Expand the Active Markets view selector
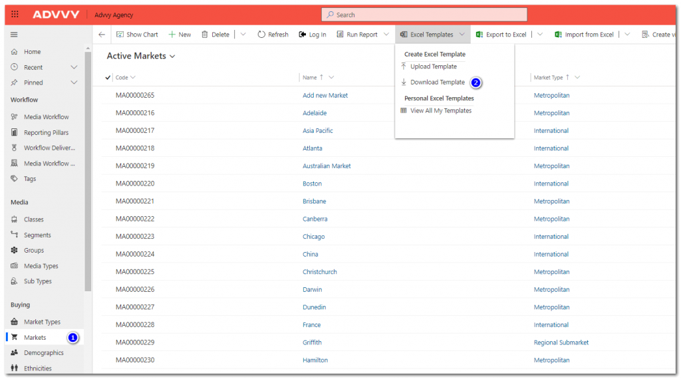The width and height of the screenshot is (681, 379). [x=173, y=57]
